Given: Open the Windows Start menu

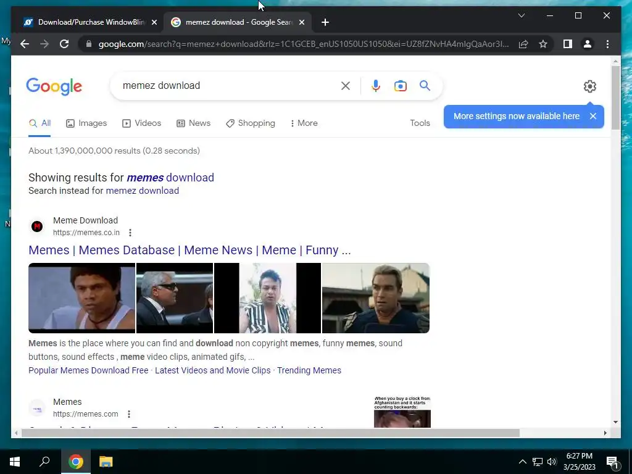Looking at the screenshot, I should 15,462.
